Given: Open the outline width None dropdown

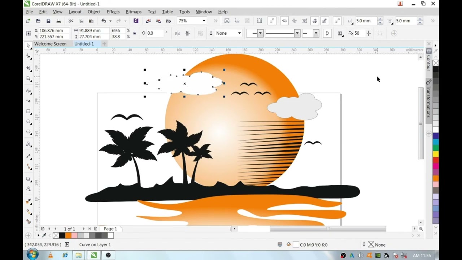Looking at the screenshot, I should pyautogui.click(x=239, y=33).
